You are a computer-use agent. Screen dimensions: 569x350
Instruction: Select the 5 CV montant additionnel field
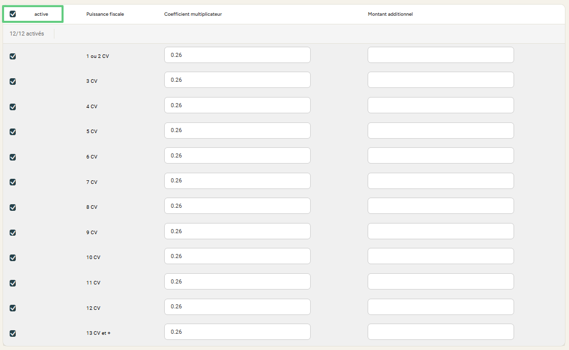pos(441,130)
